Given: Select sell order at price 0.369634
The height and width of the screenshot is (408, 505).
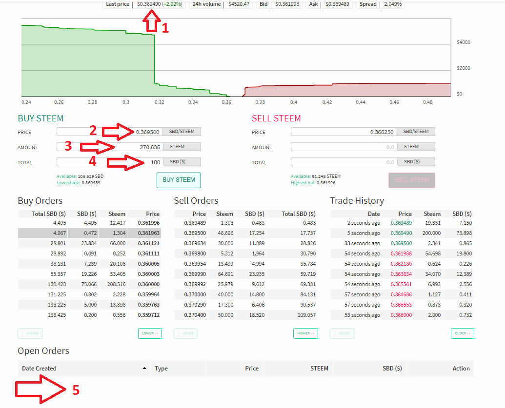Looking at the screenshot, I should [x=245, y=243].
